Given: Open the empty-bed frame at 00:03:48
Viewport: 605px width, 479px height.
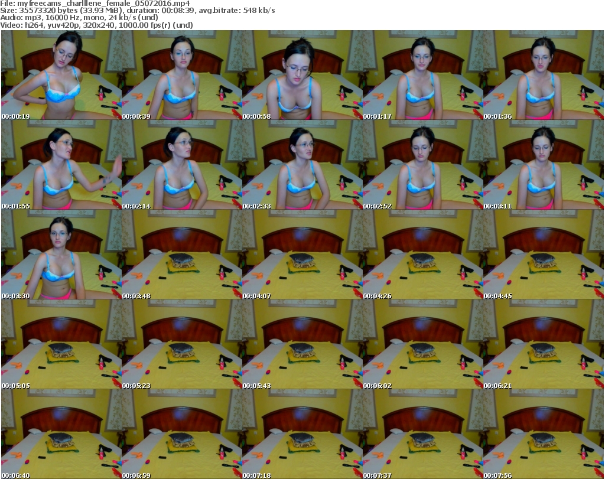Looking at the screenshot, I should (182, 255).
